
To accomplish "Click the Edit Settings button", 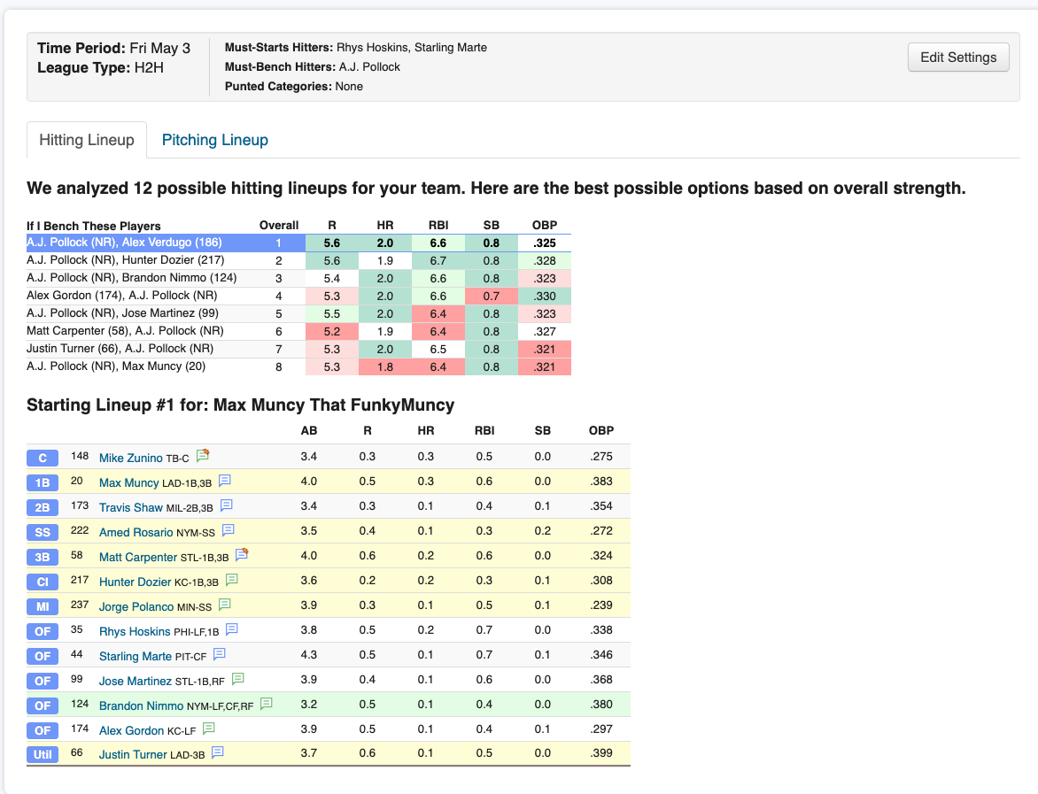I will click(958, 57).
